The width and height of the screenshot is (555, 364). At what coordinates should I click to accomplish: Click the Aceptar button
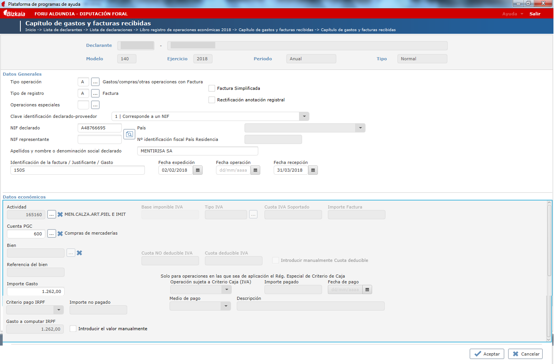487,354
